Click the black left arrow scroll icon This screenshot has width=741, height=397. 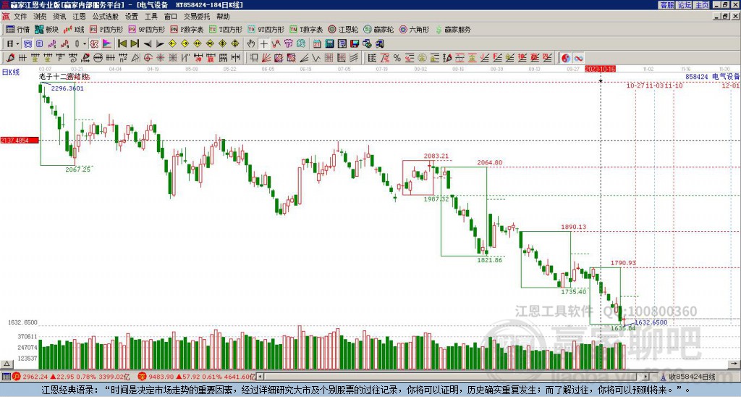[x=148, y=44]
